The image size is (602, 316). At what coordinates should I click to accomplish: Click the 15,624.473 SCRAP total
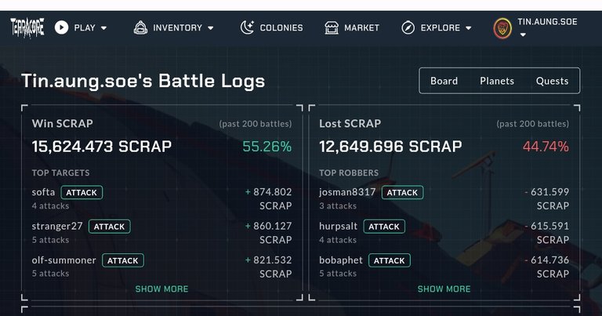pos(102,147)
